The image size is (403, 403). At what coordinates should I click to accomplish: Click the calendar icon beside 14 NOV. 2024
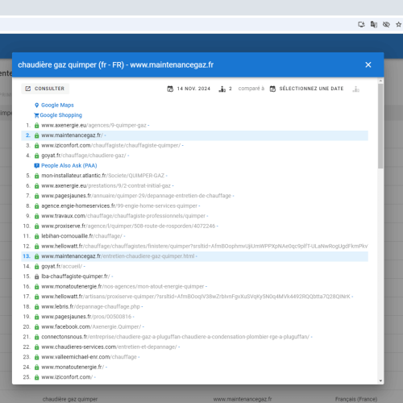point(170,89)
